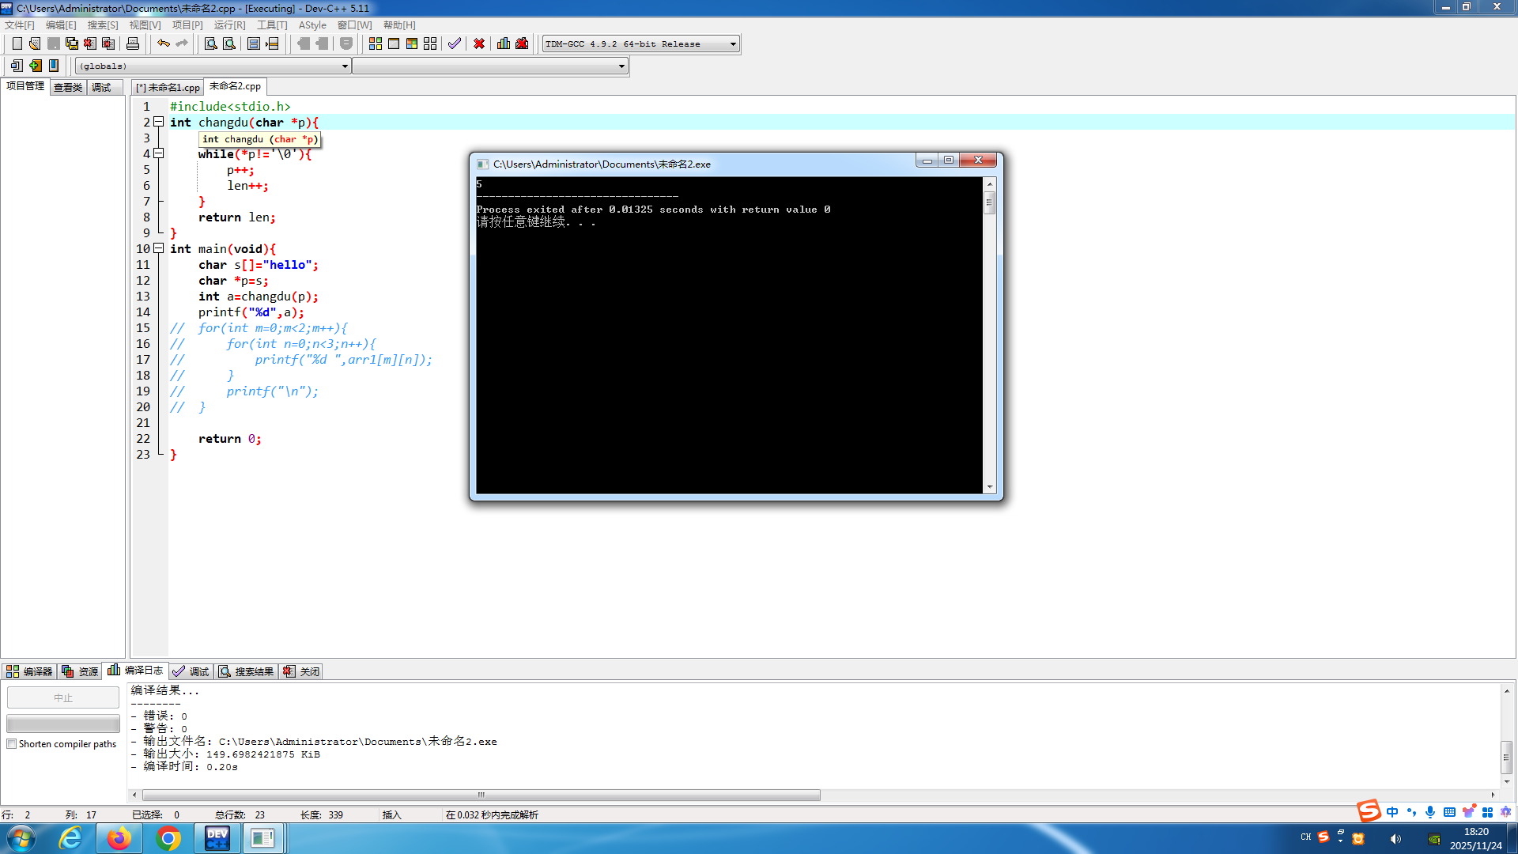
Task: Open the TDM-GCC 4.9.2 compiler dropdown
Action: [733, 43]
